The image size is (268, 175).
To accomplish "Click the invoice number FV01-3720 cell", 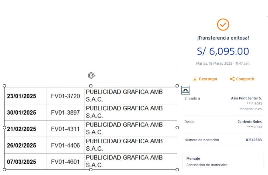I will coord(65,96).
